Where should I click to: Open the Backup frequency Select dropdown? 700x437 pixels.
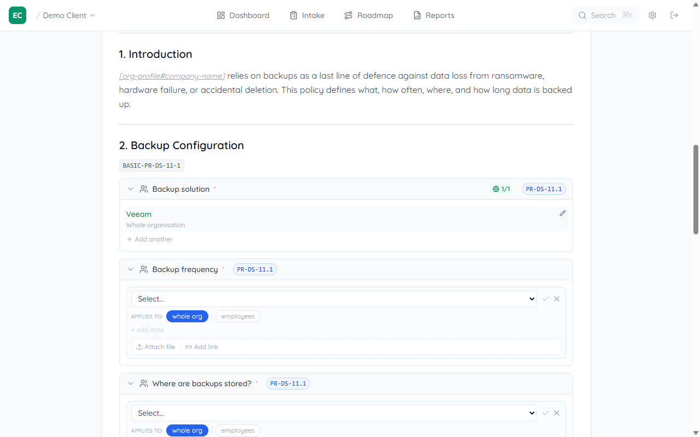coord(334,299)
